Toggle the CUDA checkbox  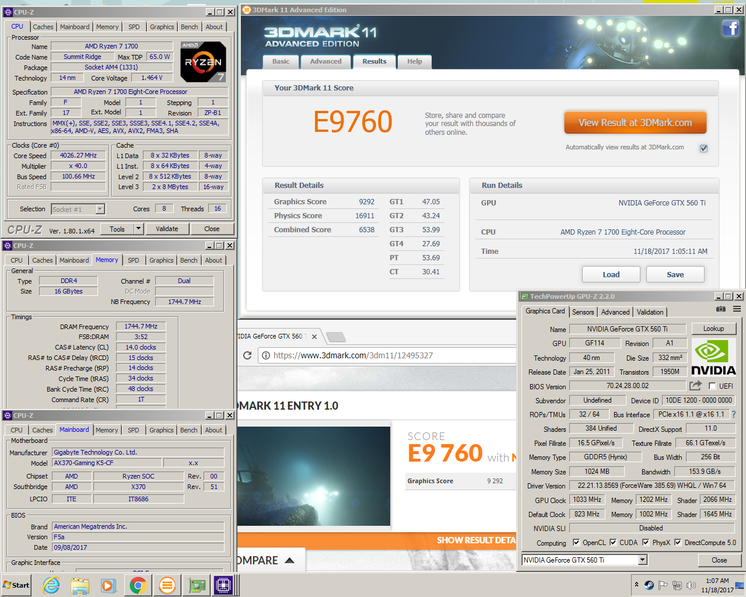pos(613,542)
